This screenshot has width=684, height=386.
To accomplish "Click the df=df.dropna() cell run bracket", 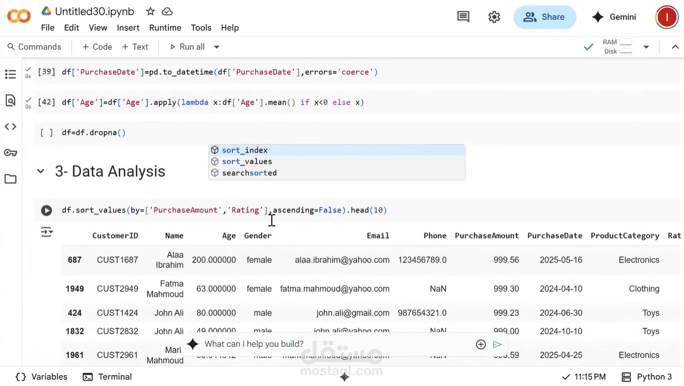I will [x=47, y=133].
